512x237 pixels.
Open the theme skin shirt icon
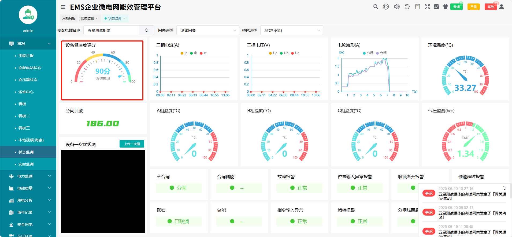(445, 7)
